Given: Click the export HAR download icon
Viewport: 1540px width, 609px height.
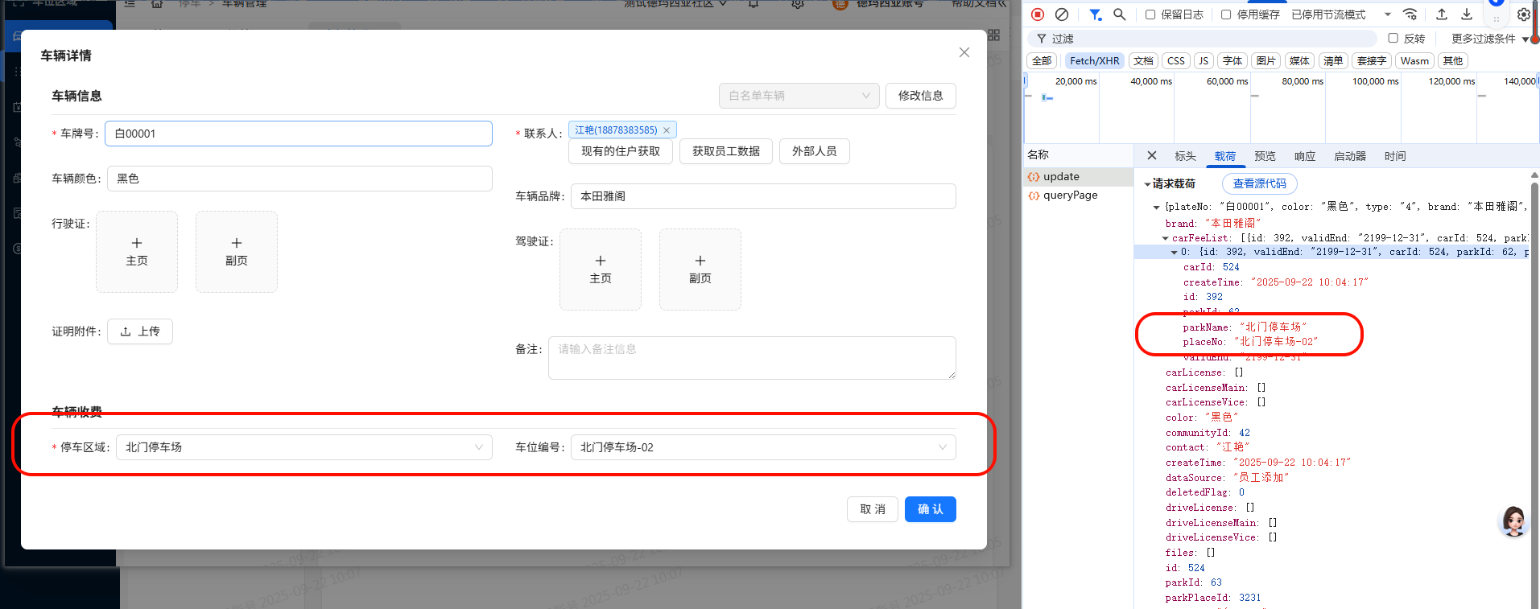Looking at the screenshot, I should [x=1467, y=14].
